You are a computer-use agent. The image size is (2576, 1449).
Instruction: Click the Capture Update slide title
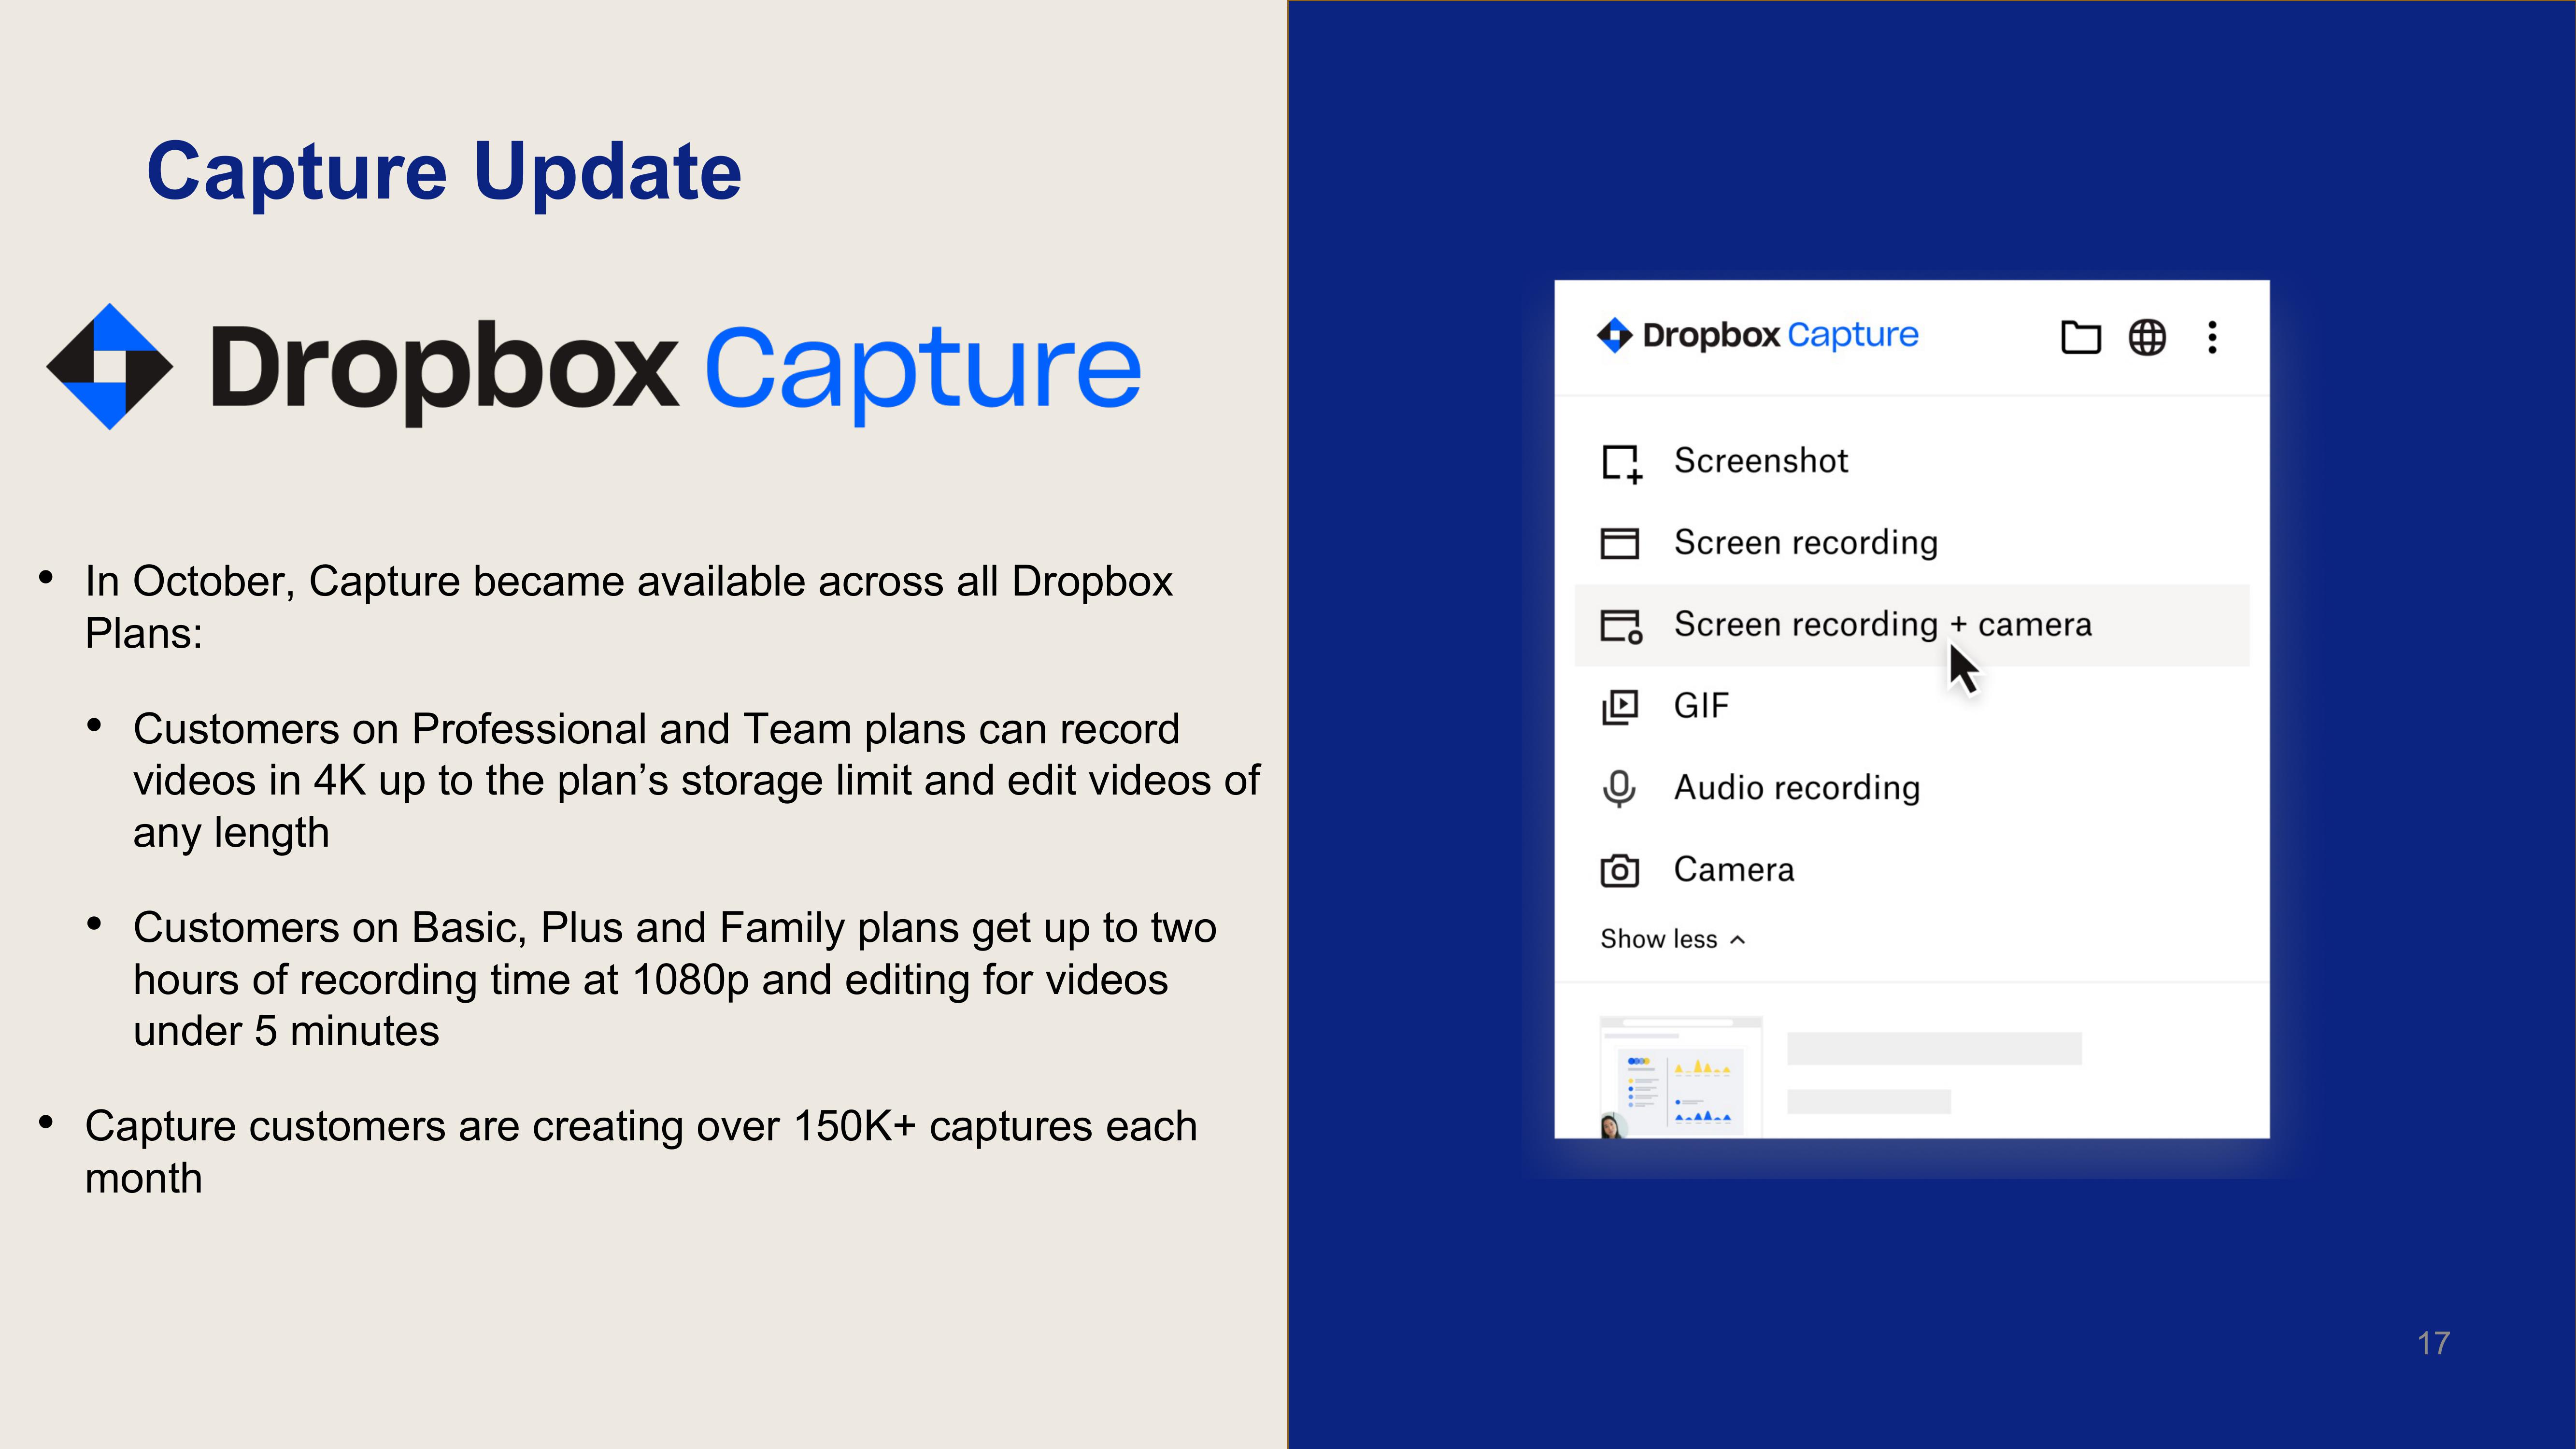444,172
